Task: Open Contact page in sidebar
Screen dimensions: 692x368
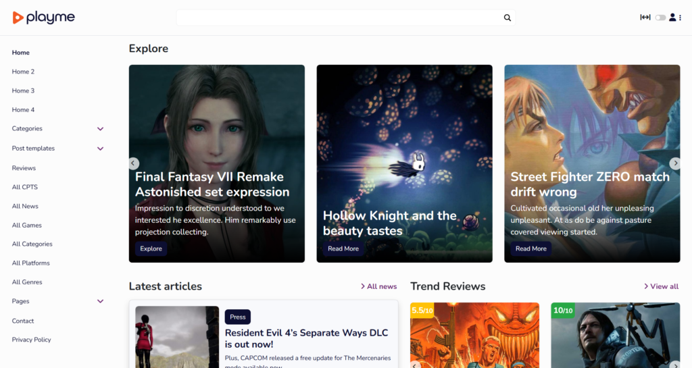Action: point(23,321)
